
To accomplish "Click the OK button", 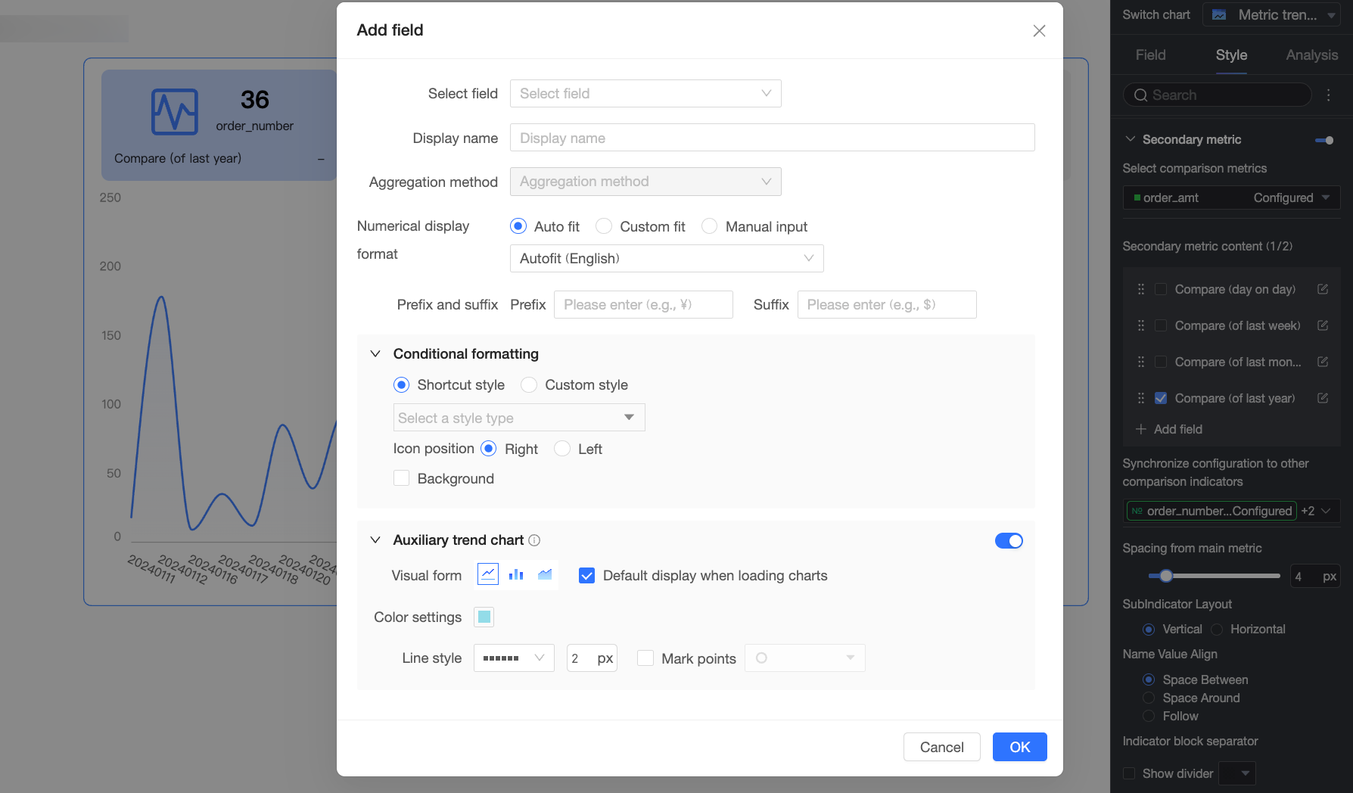I will click(x=1019, y=747).
